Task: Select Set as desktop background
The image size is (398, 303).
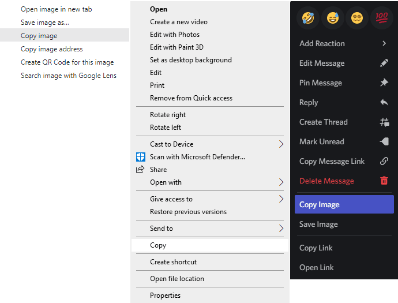Action: (x=190, y=60)
